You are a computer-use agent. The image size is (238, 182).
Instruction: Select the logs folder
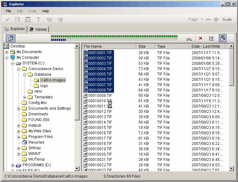pyautogui.click(x=44, y=86)
